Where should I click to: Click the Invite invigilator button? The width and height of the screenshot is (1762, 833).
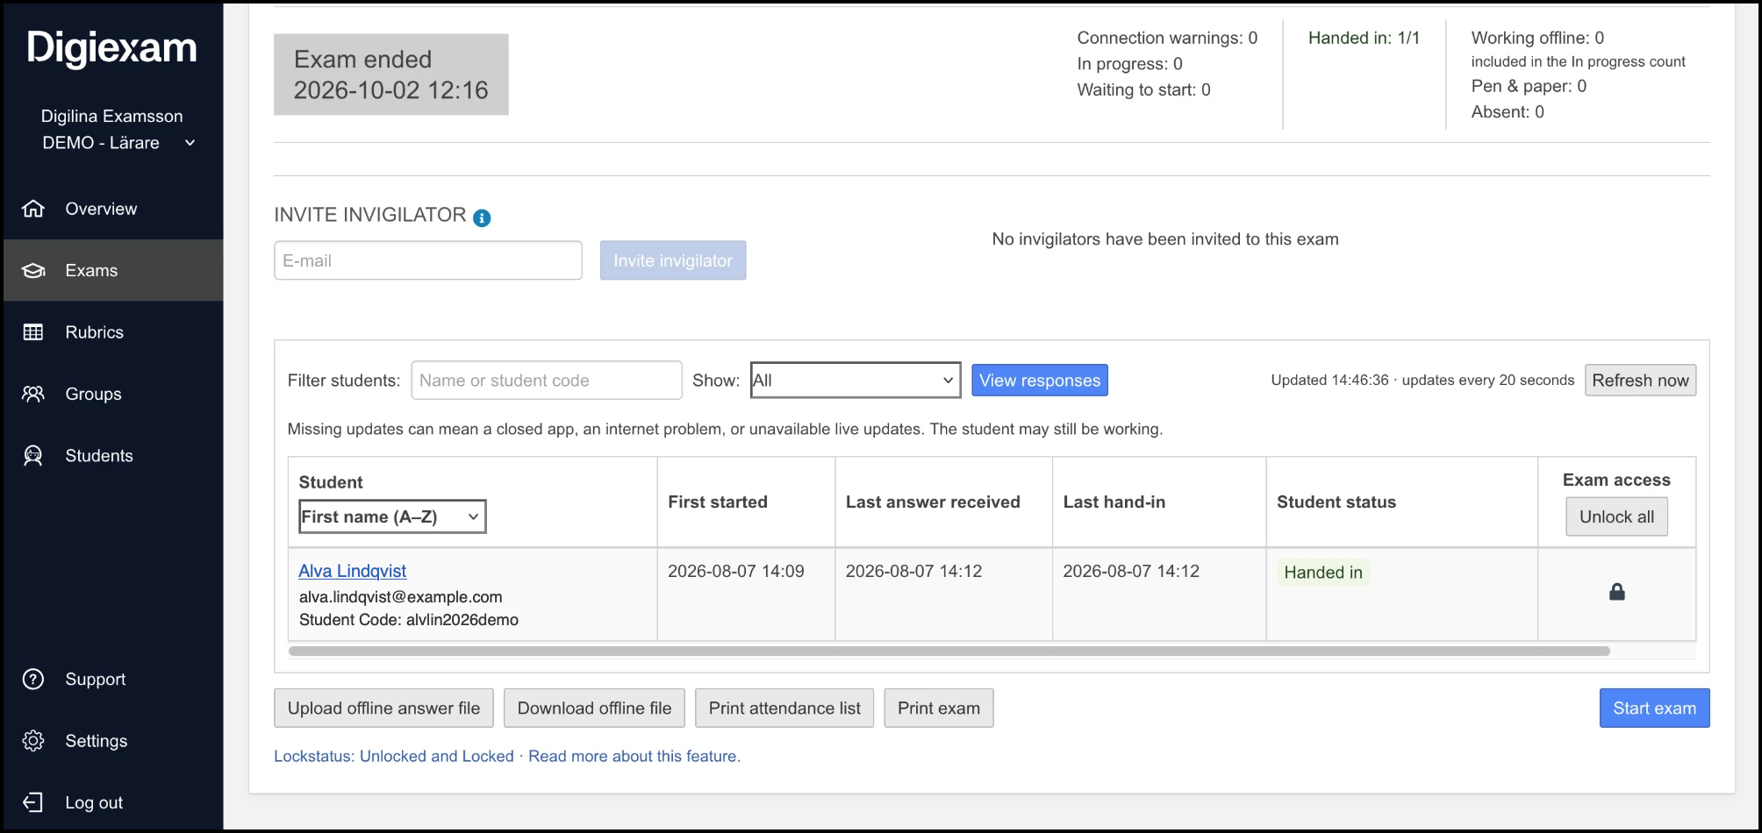click(x=673, y=260)
